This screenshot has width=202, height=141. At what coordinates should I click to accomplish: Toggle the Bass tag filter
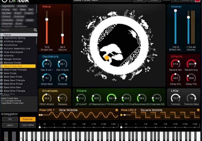click(x=23, y=10)
